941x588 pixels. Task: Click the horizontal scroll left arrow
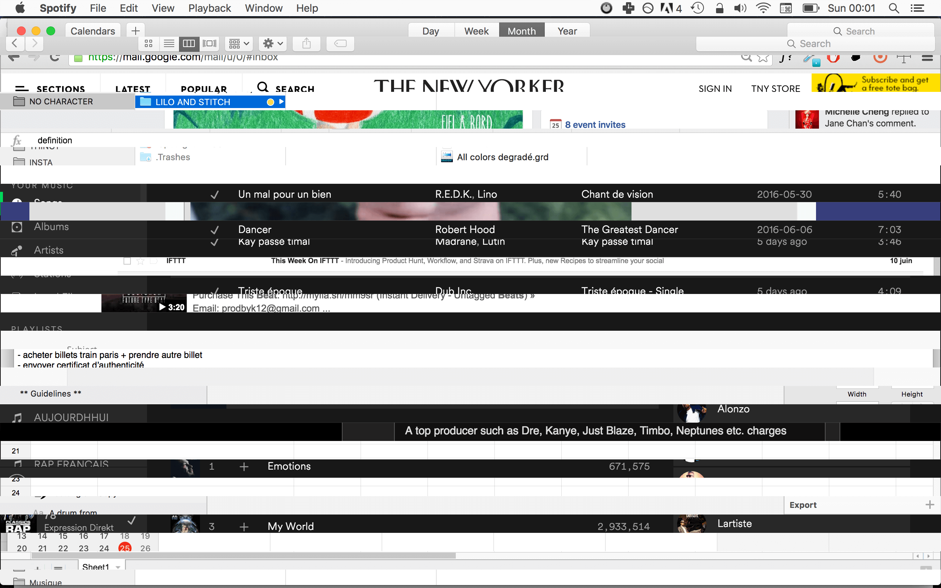pyautogui.click(x=918, y=556)
